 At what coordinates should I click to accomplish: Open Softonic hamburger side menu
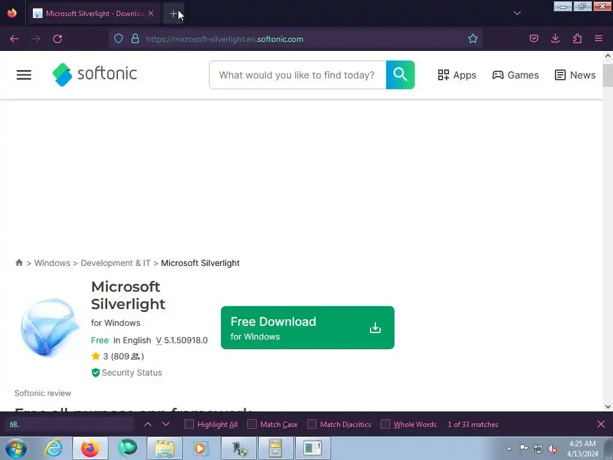[x=24, y=75]
